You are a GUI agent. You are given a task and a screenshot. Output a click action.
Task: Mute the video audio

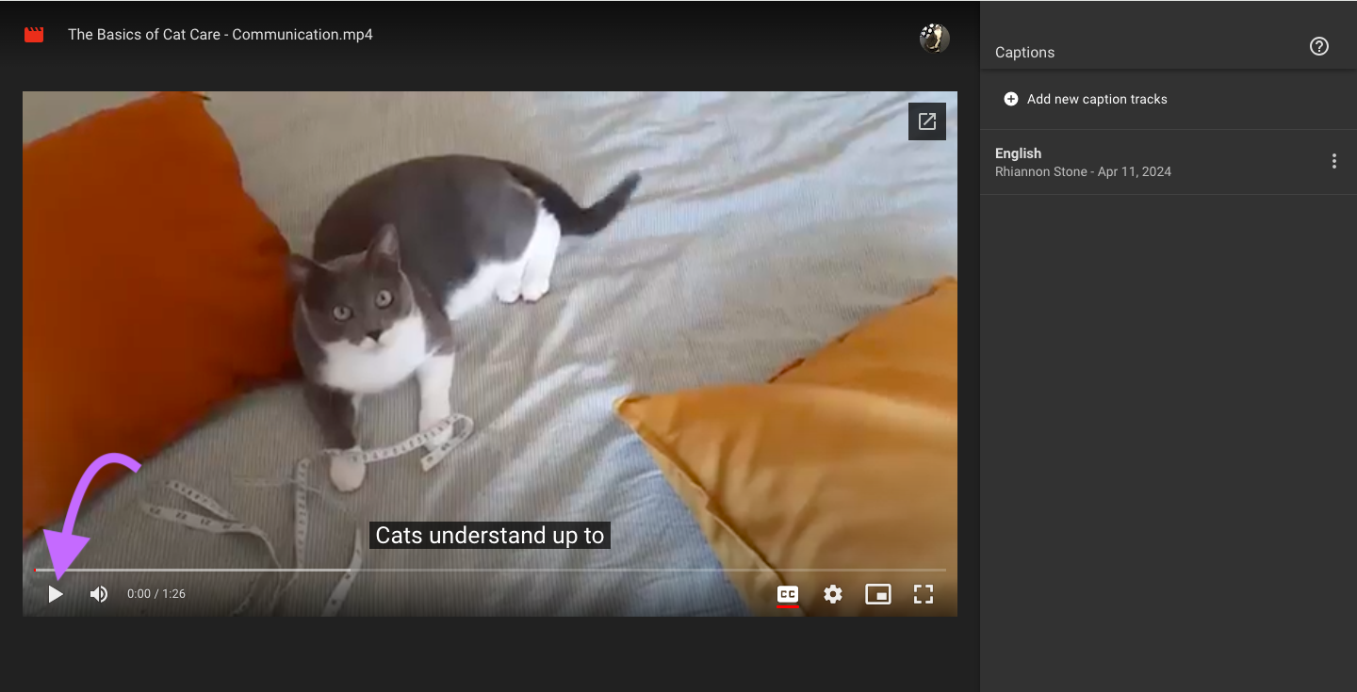98,593
